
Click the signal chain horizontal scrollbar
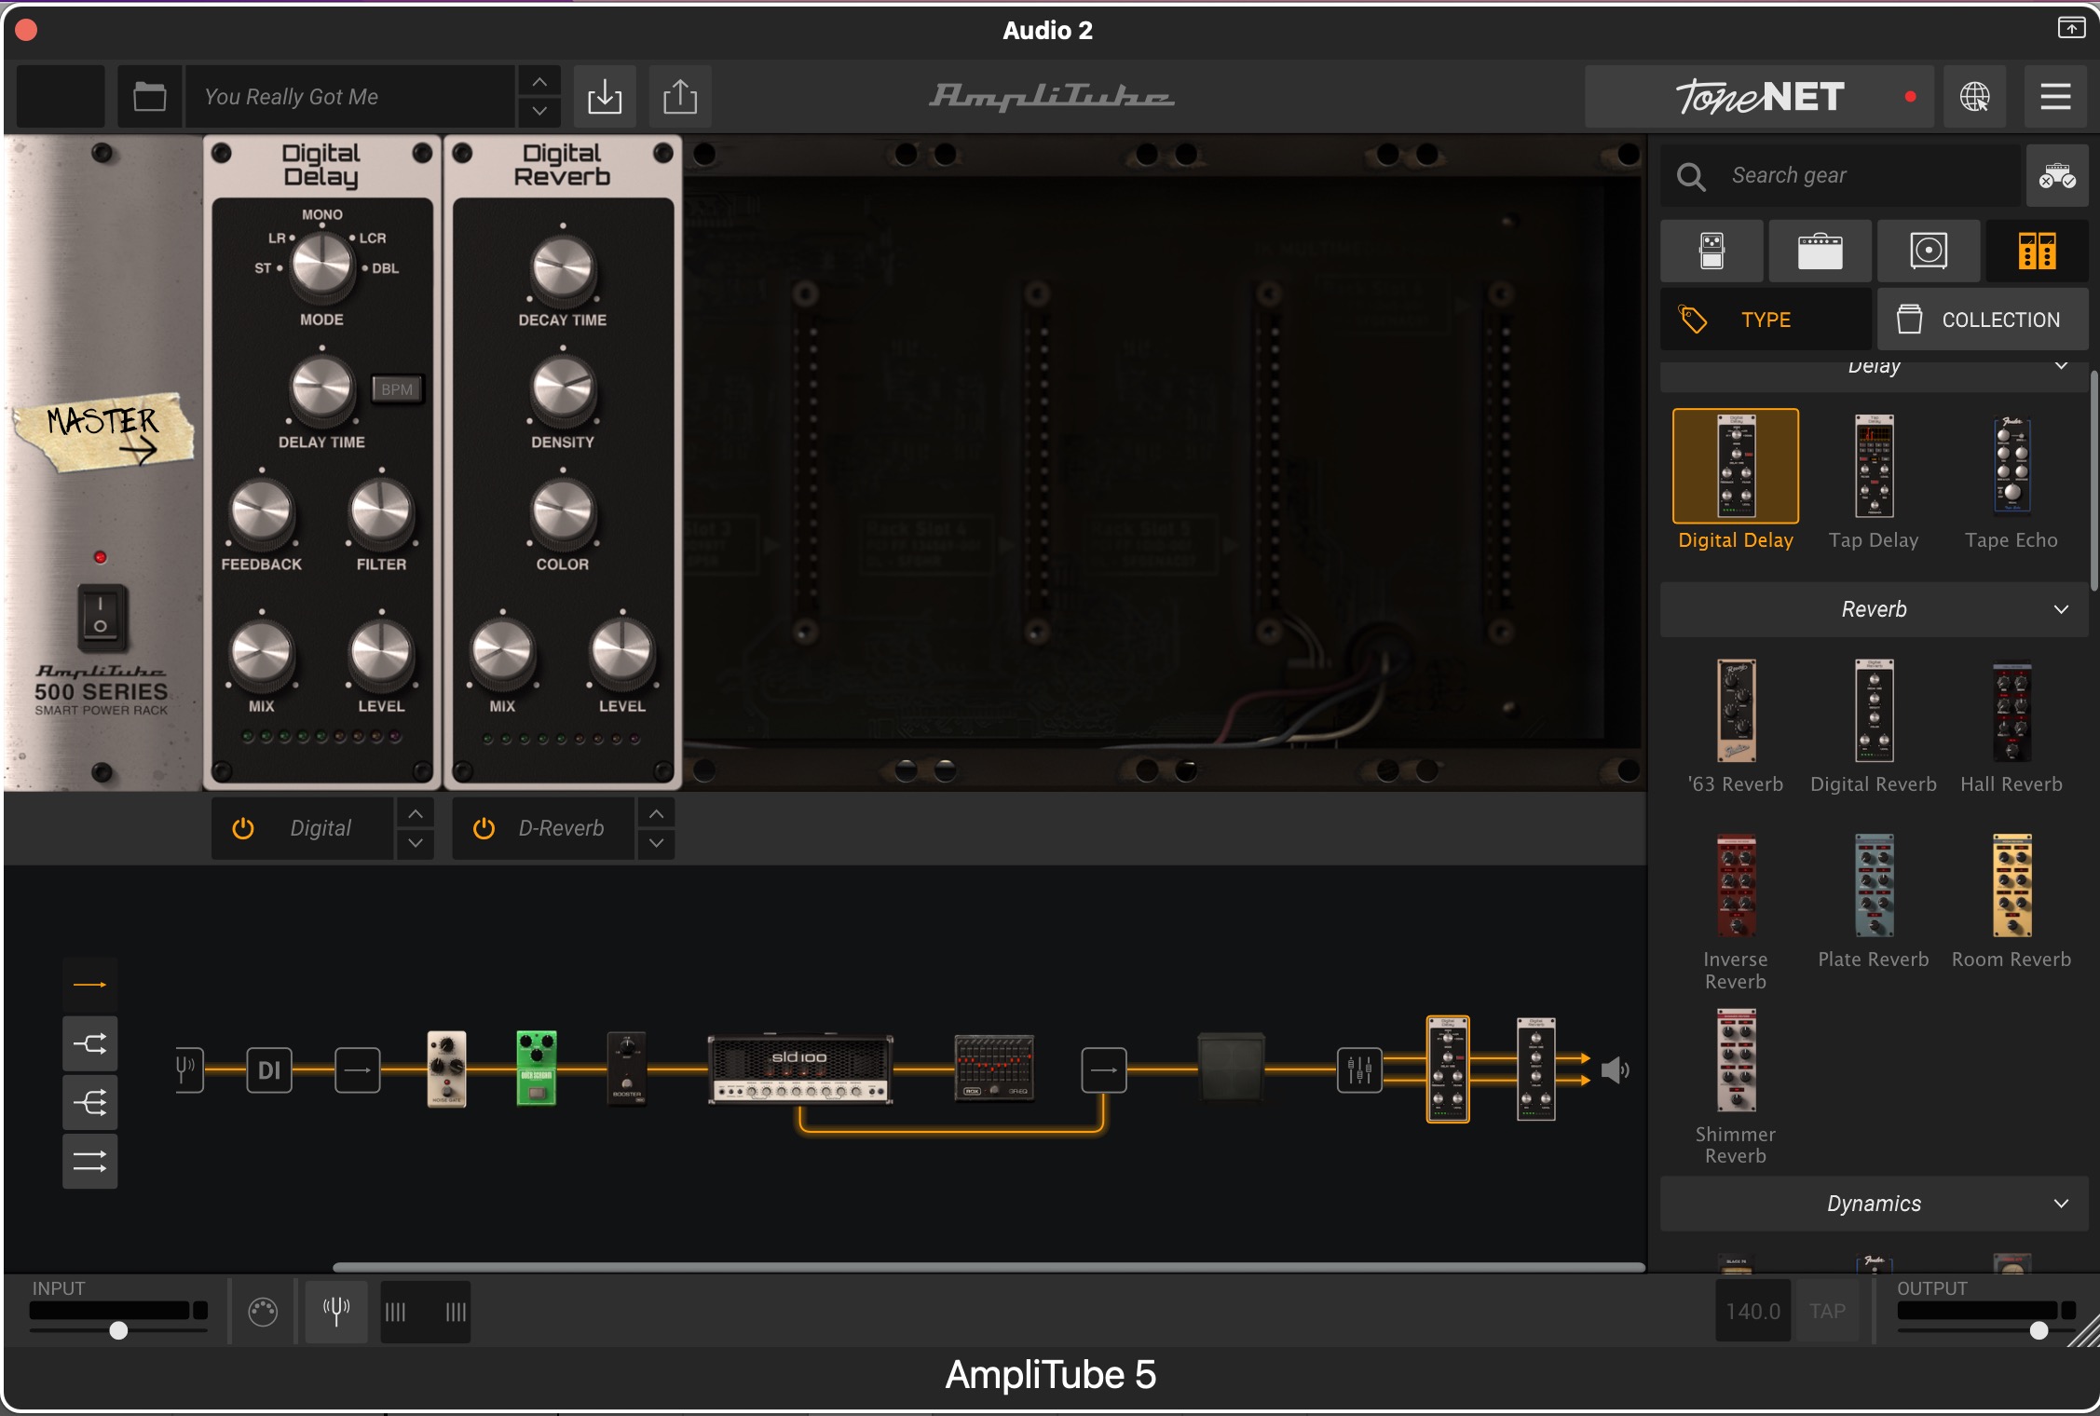coord(989,1267)
